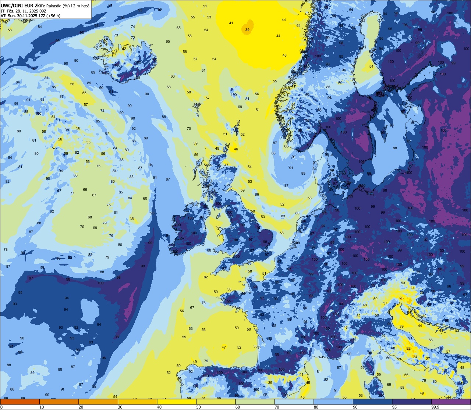
Task: Click the 40–50 bright yellow legend swatch
Action: (177, 402)
